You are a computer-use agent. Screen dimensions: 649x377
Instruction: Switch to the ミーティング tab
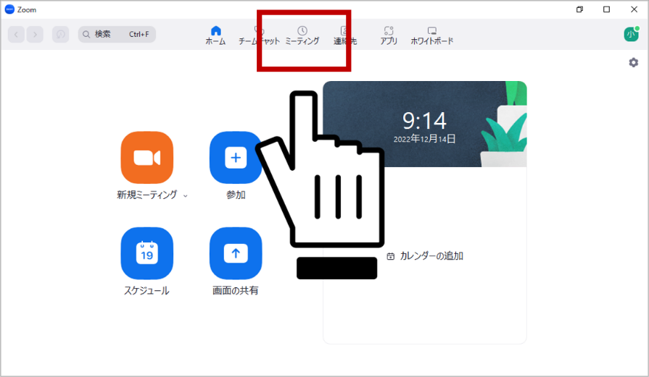(302, 35)
